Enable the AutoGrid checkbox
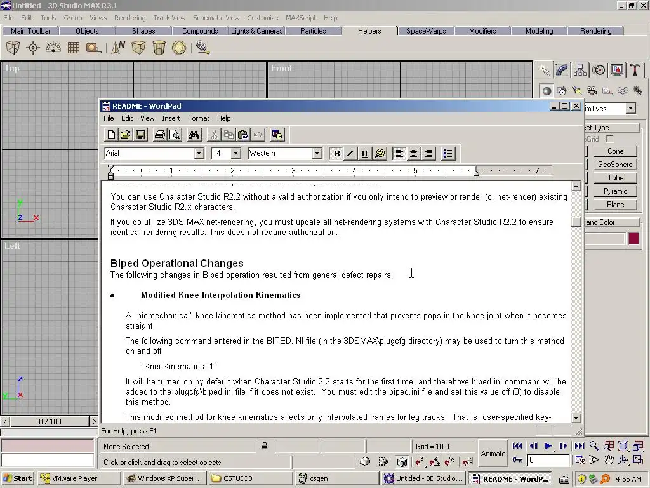The width and height of the screenshot is (650, 488). pos(609,139)
